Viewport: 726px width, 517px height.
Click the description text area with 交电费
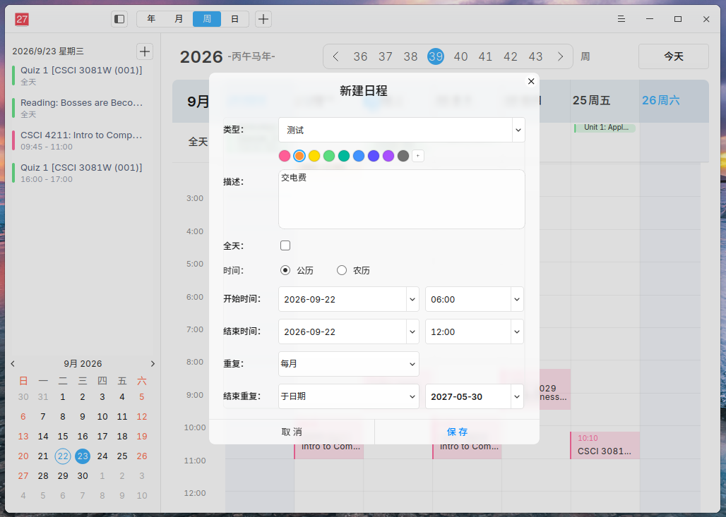pyautogui.click(x=401, y=200)
